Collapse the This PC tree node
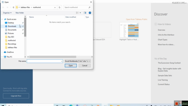This screenshot has width=188, height=106. point(2,57)
